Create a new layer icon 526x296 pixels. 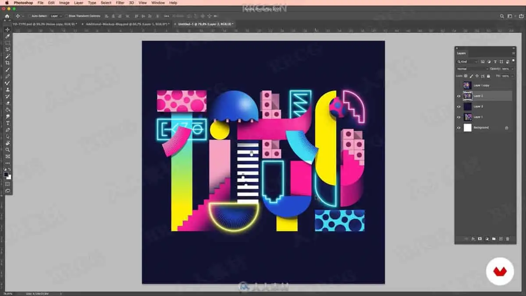point(501,239)
